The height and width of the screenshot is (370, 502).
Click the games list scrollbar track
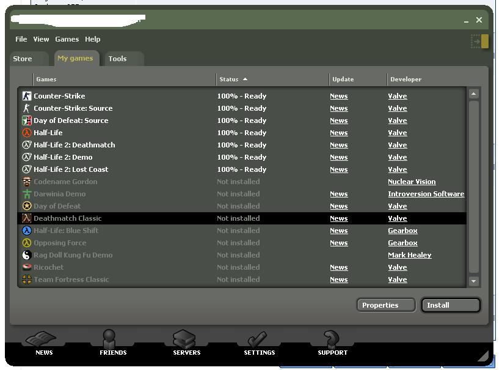pyautogui.click(x=473, y=187)
